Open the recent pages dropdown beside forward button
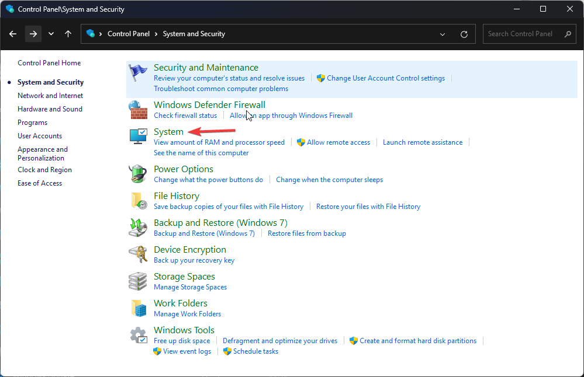The width and height of the screenshot is (584, 377). [x=51, y=34]
